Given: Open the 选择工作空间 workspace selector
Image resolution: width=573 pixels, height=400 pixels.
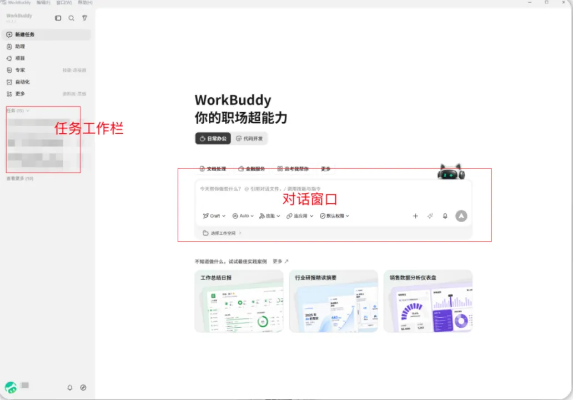Looking at the screenshot, I should [x=222, y=233].
